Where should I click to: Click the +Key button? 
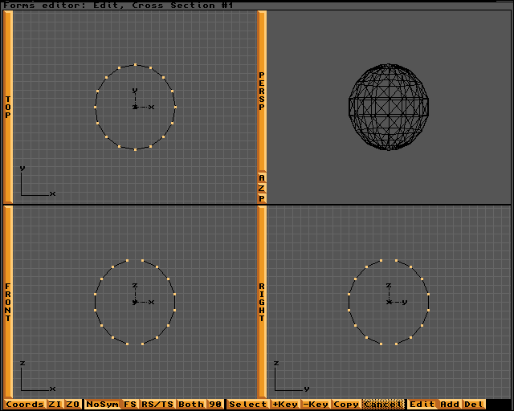[x=285, y=405]
